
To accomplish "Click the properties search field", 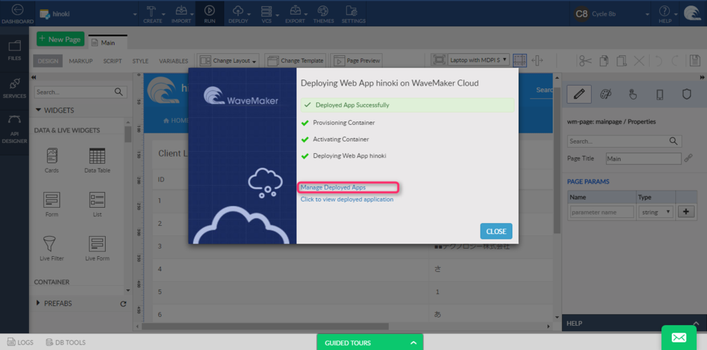I will [x=624, y=141].
